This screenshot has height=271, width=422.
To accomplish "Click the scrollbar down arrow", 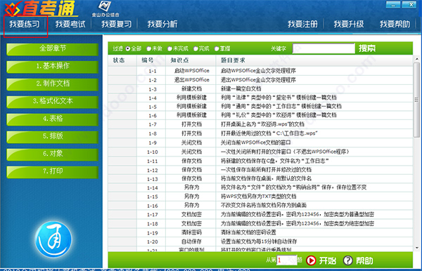I will pos(416,248).
